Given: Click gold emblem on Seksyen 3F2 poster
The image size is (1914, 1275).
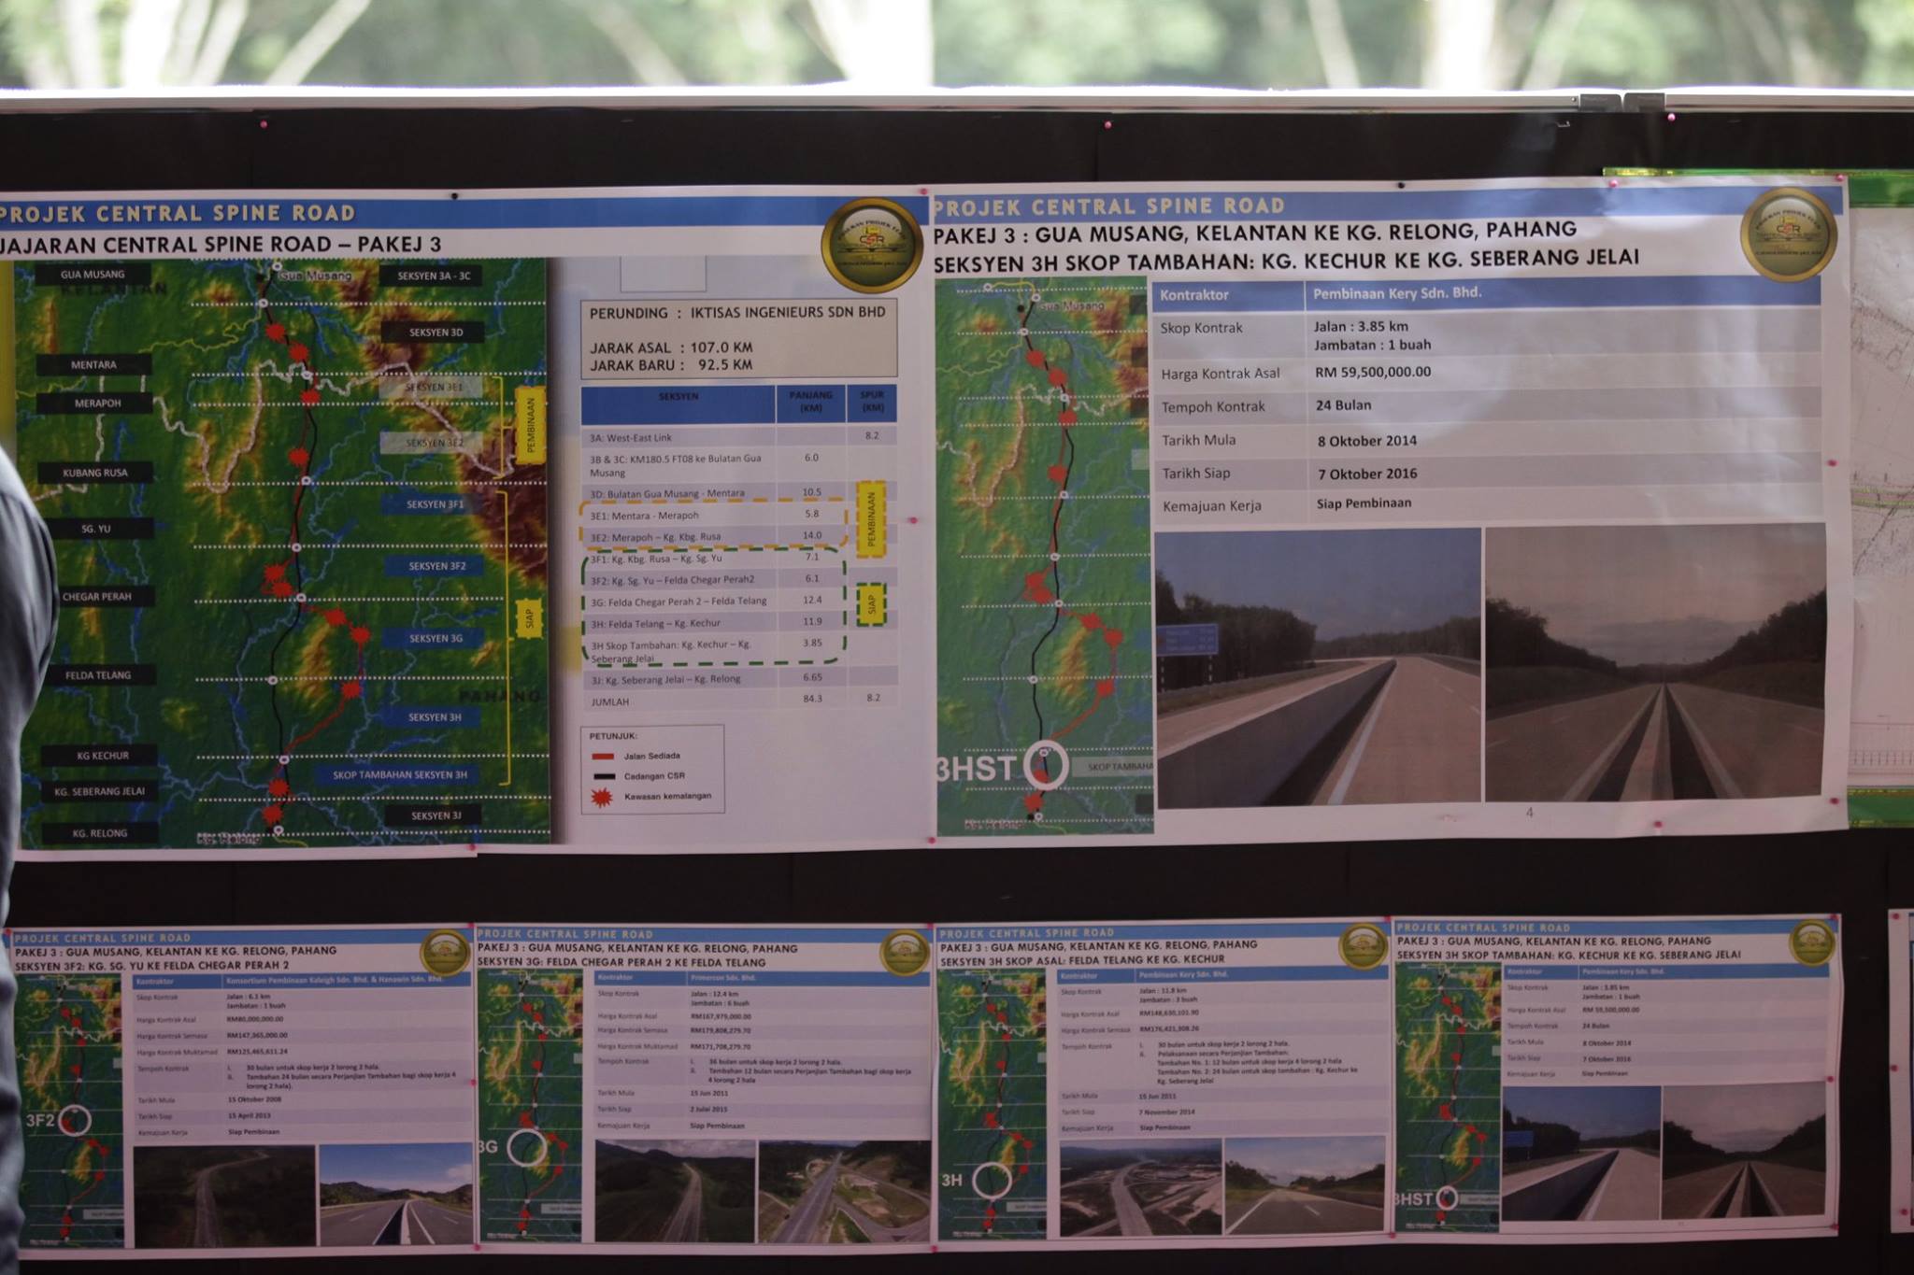Looking at the screenshot, I should [x=445, y=953].
